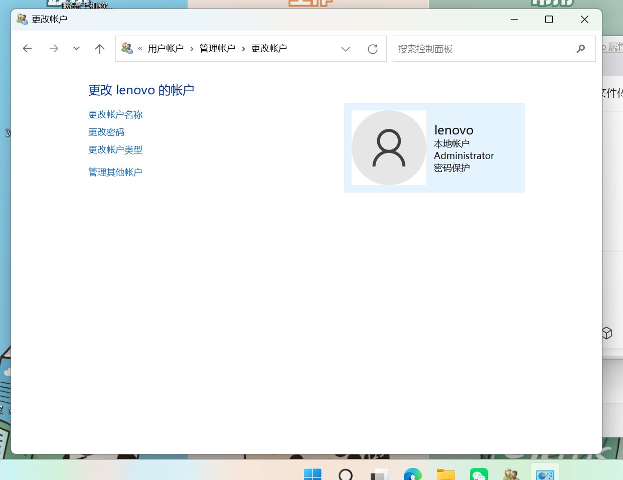Click the 更改帐户 window title icon

click(22, 19)
